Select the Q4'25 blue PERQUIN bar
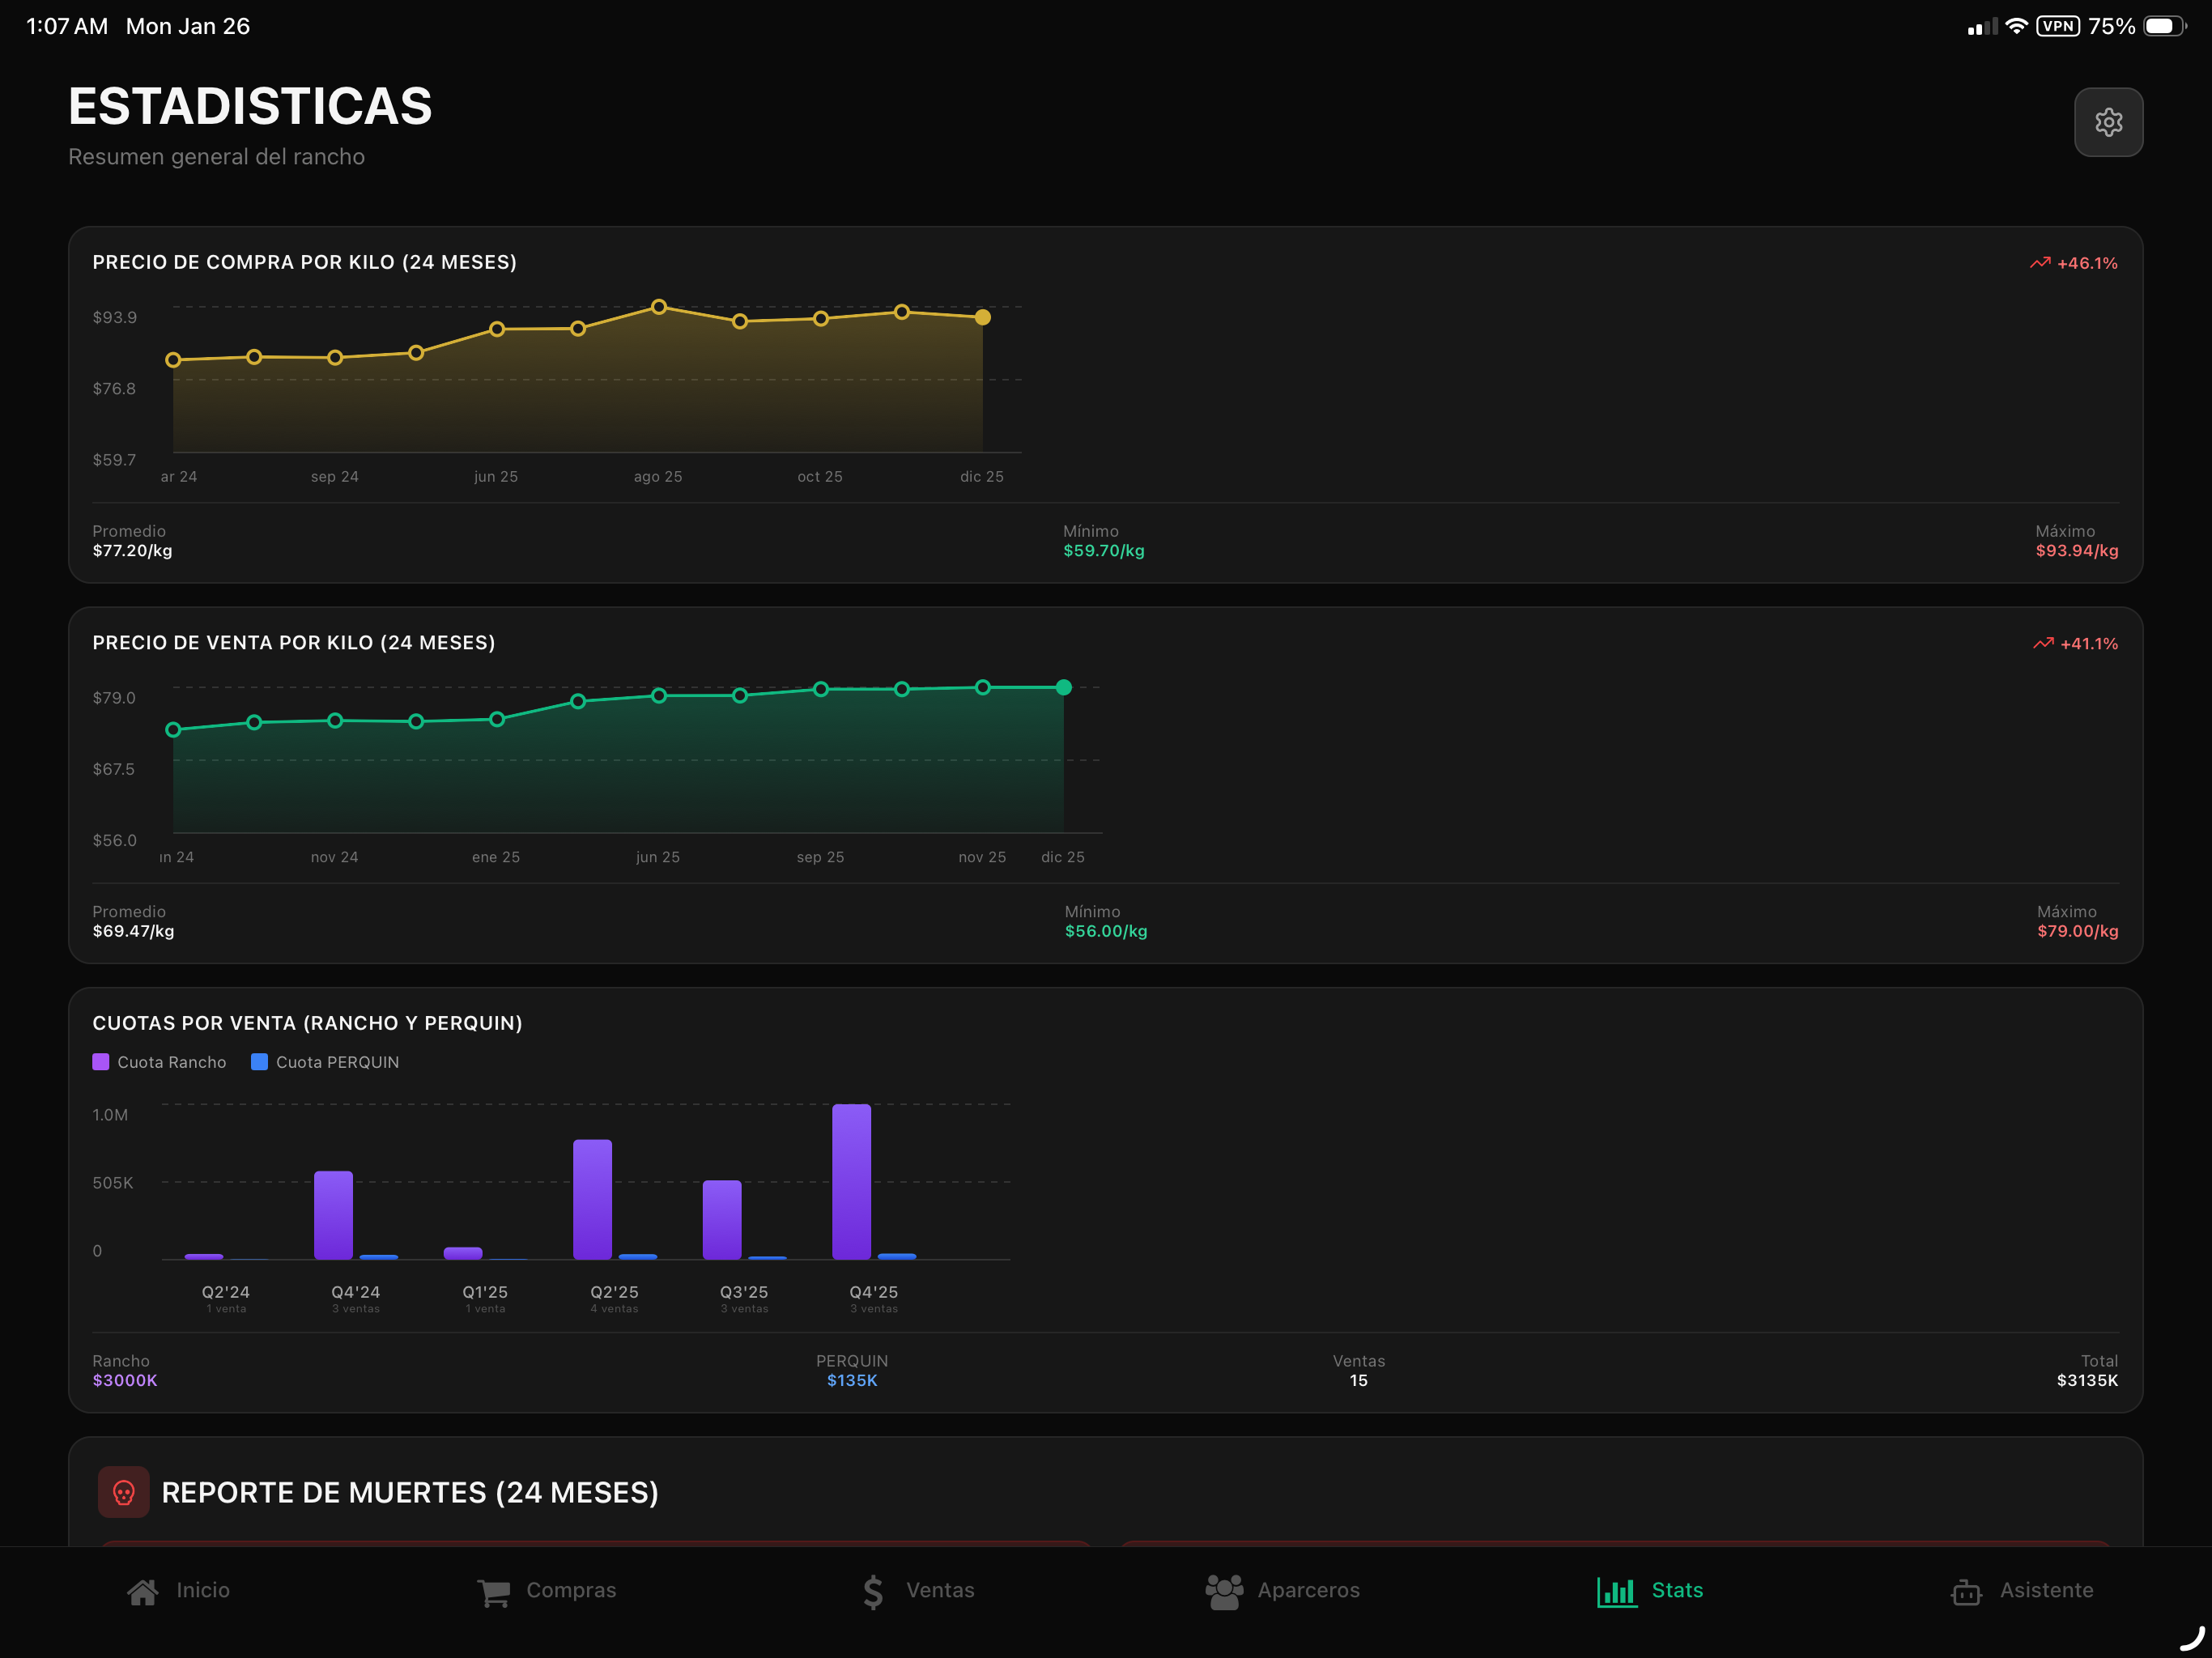The image size is (2212, 1658). (x=897, y=1256)
